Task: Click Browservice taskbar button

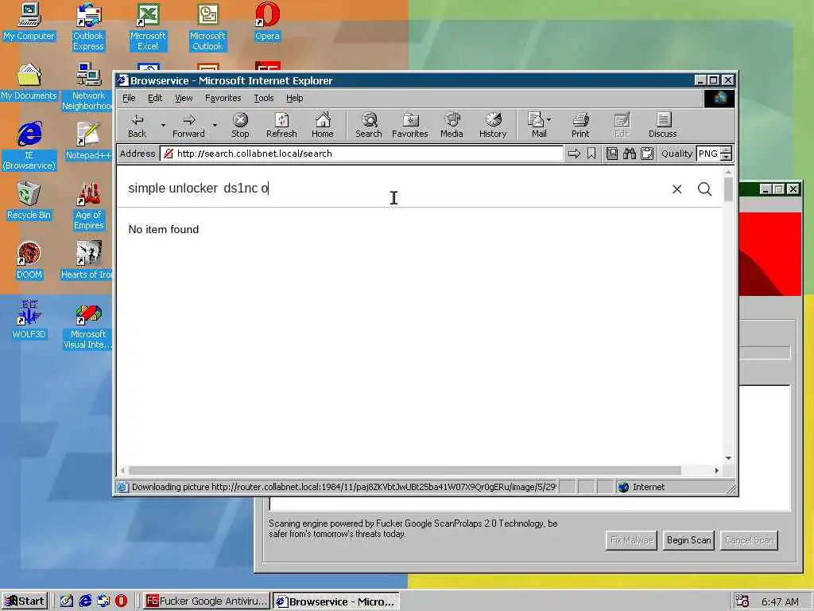Action: click(x=336, y=601)
